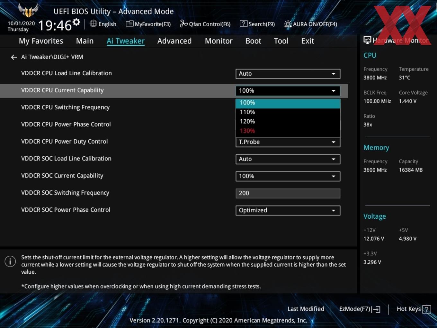
Task: Choose the red 130% option
Action: coord(288,131)
